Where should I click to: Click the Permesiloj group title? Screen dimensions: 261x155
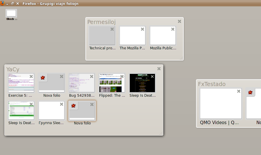102,22
